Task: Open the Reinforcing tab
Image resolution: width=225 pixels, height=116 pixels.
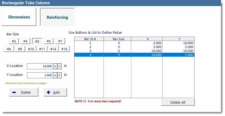Action: point(57,17)
